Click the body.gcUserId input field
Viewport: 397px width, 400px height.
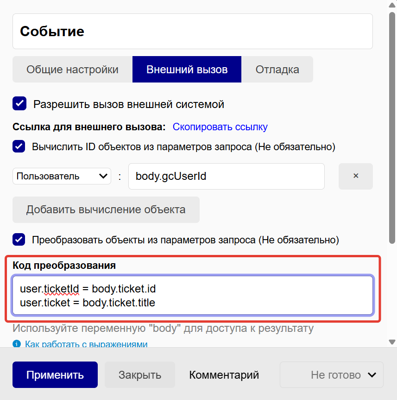[x=226, y=176]
